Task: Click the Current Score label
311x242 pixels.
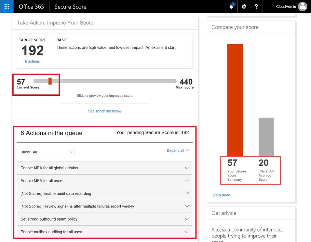Action: (28, 87)
